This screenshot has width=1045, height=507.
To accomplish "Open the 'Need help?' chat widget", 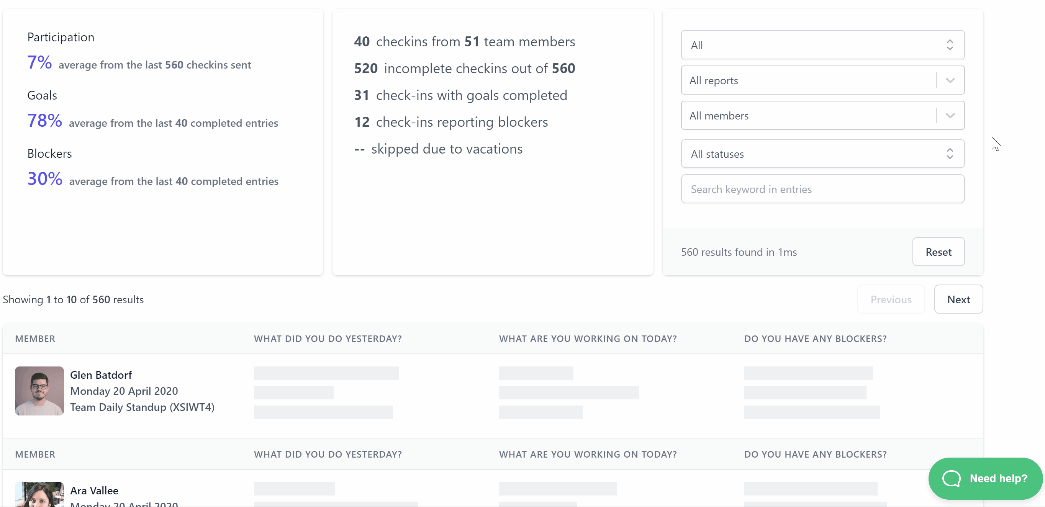I will point(985,478).
